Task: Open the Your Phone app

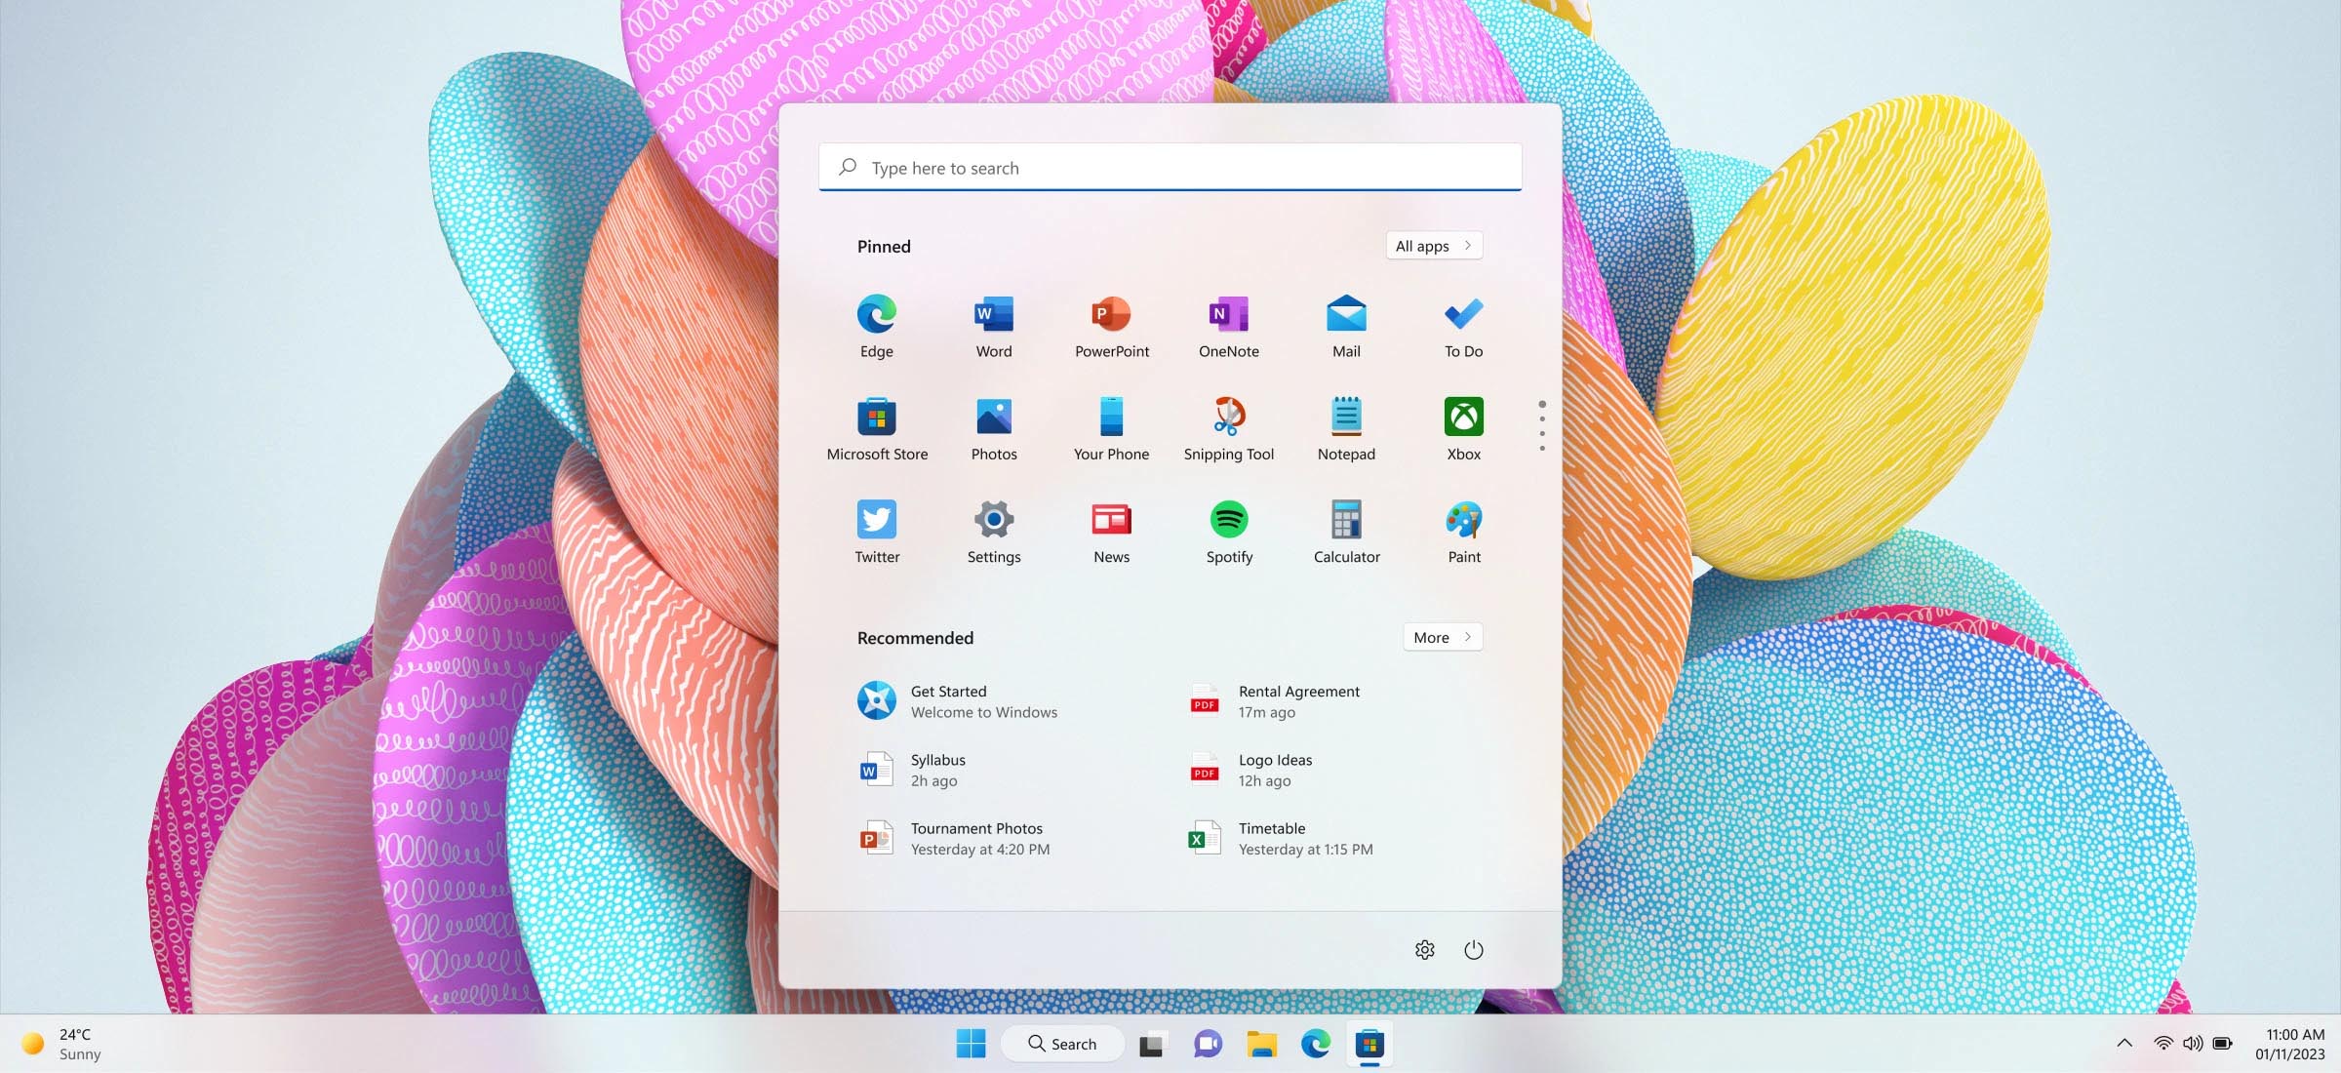Action: pos(1111,429)
